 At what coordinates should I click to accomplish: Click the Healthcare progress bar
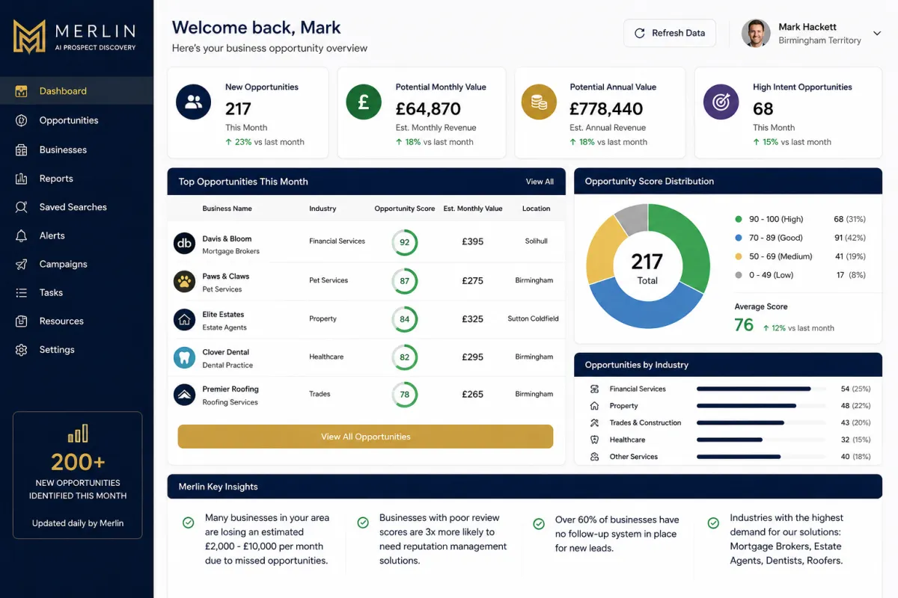pyautogui.click(x=760, y=440)
